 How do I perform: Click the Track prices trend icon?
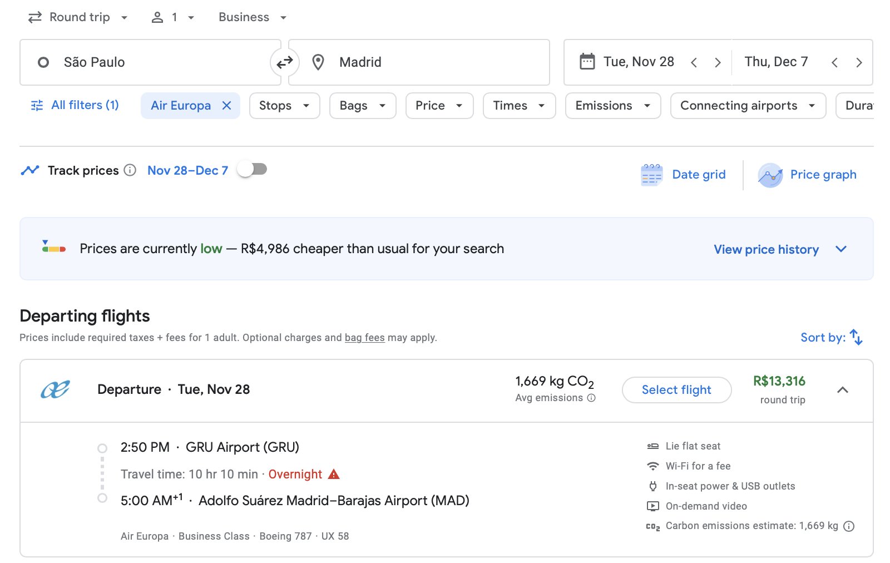(30, 170)
